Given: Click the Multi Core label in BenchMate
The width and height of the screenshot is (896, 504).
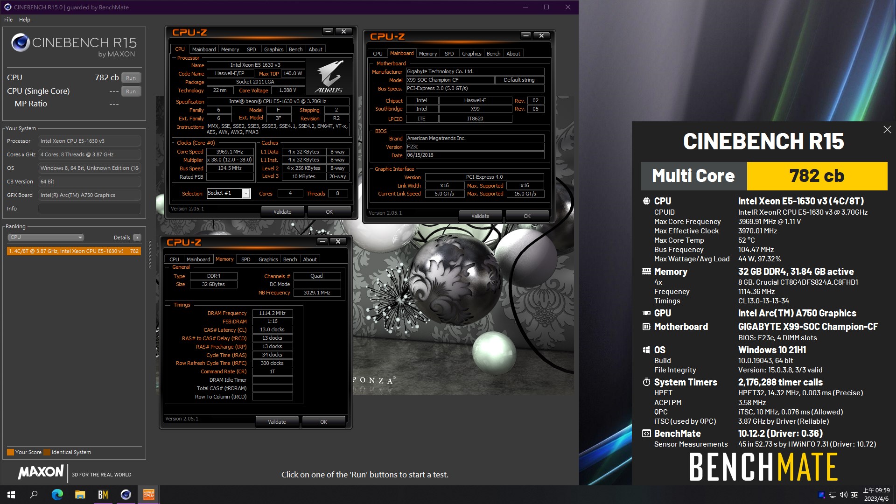Looking at the screenshot, I should click(x=693, y=176).
